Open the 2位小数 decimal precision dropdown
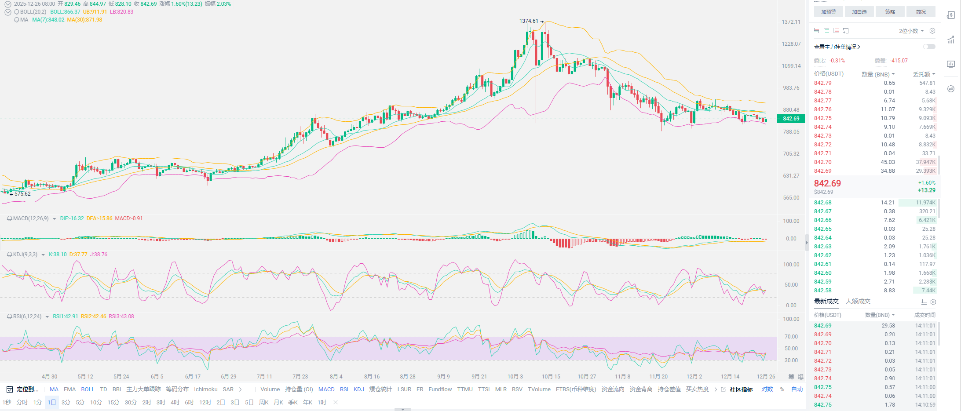This screenshot has width=961, height=411. coord(911,31)
